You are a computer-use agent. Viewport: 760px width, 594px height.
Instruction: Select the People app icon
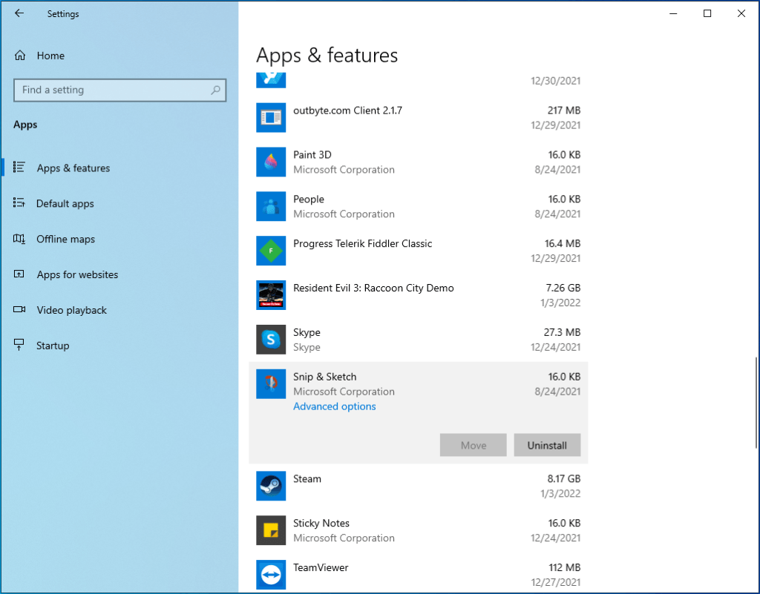click(271, 206)
